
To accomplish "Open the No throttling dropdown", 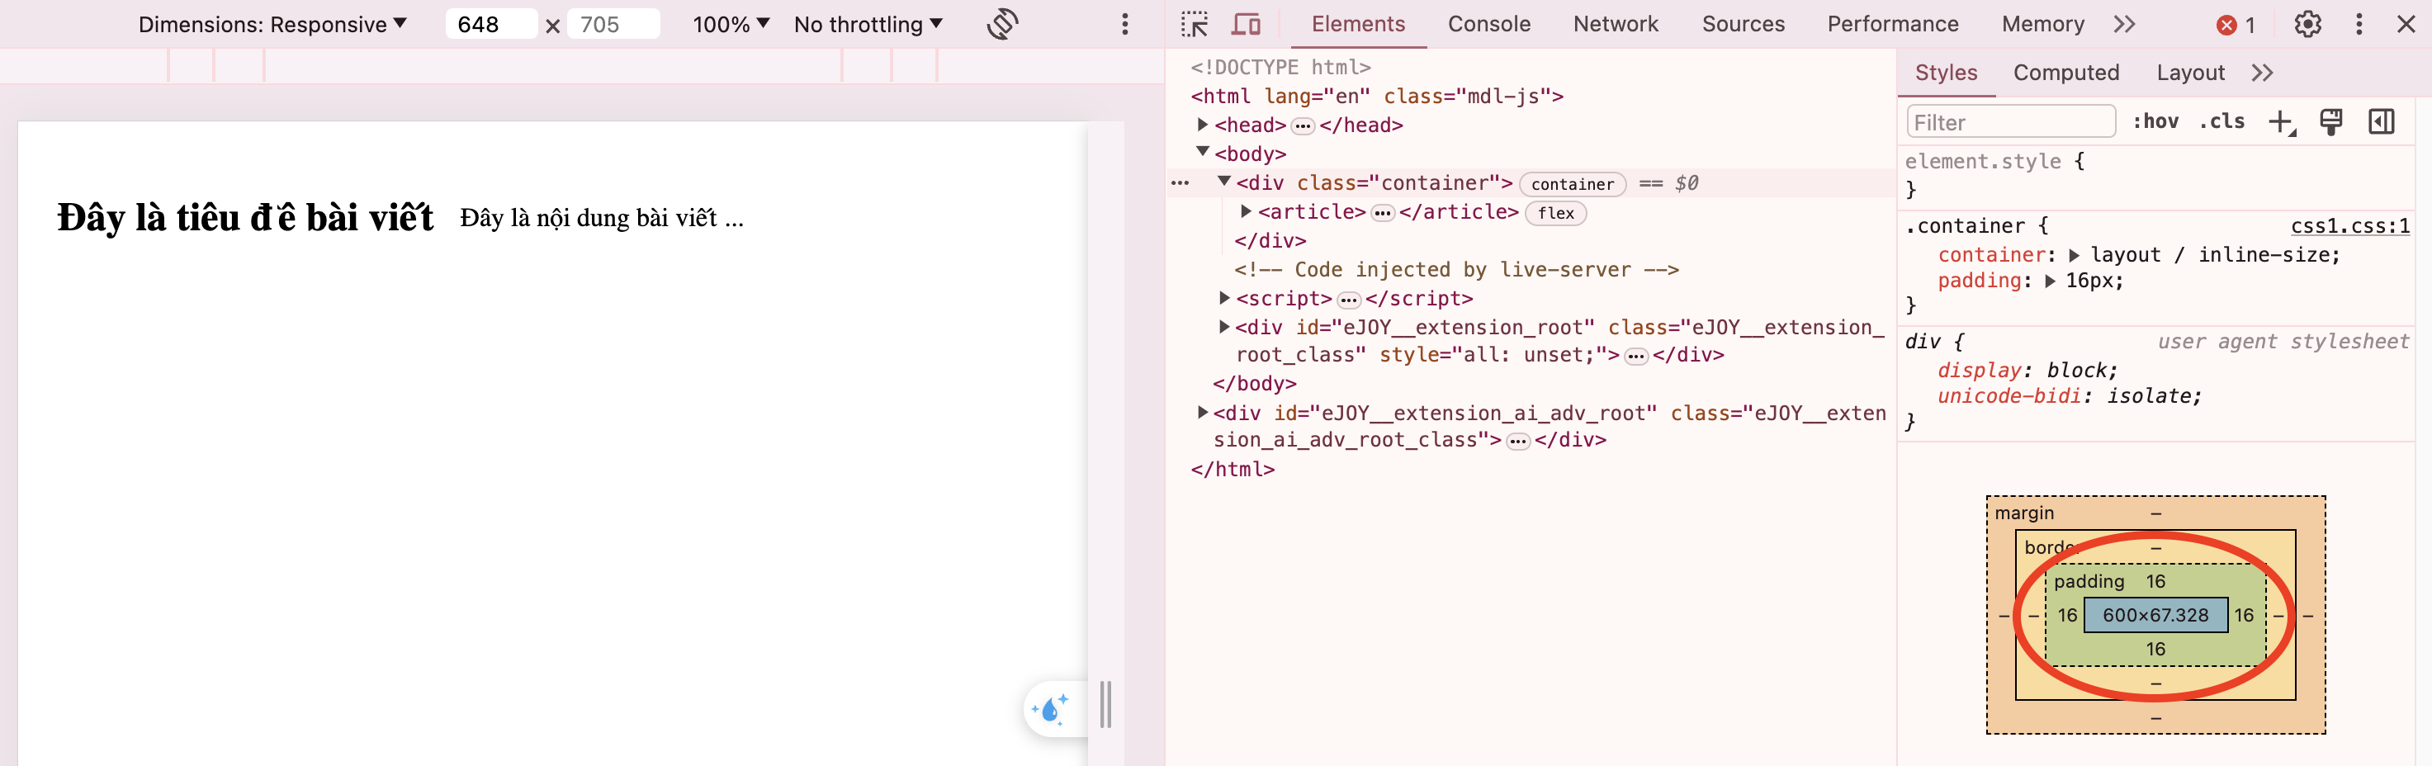I will coord(868,25).
